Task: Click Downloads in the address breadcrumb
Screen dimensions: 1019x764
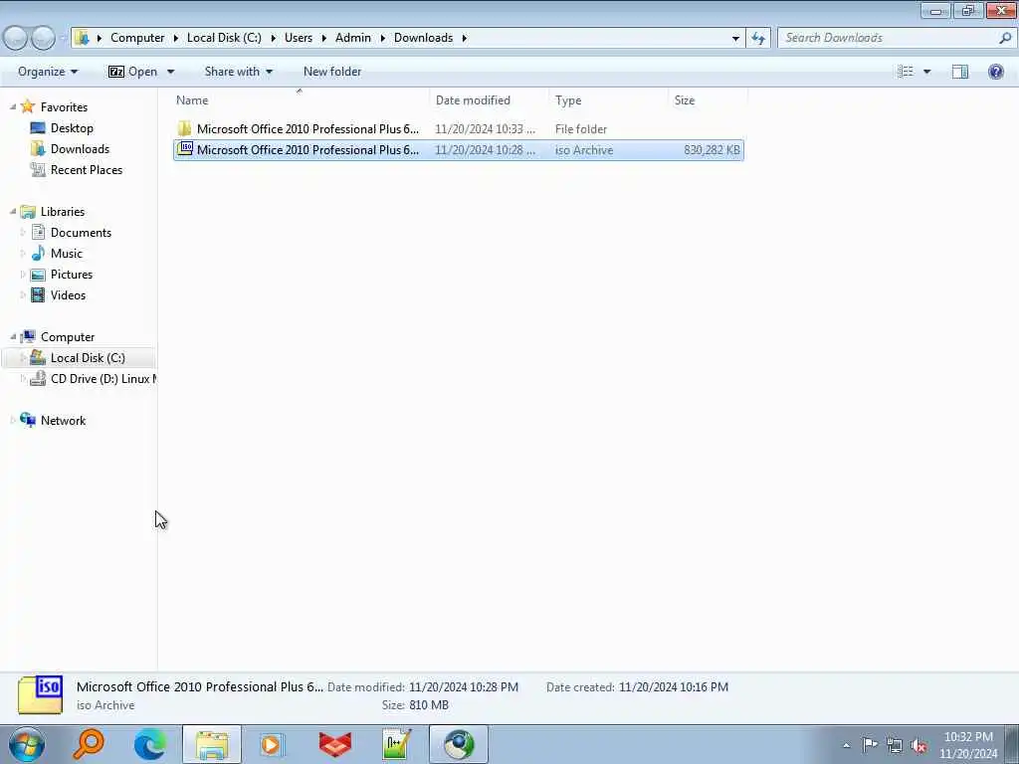Action: 423,38
